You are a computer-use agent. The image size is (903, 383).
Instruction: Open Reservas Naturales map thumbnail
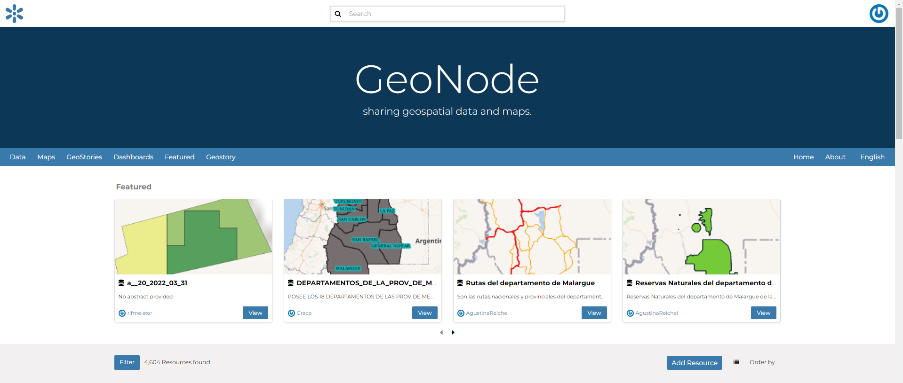(x=702, y=237)
